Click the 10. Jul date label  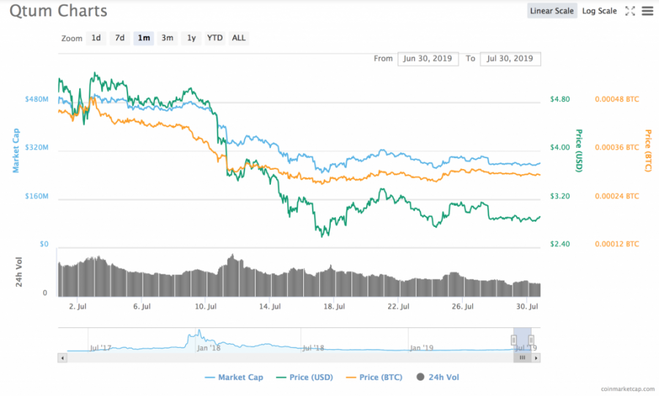[x=206, y=307]
